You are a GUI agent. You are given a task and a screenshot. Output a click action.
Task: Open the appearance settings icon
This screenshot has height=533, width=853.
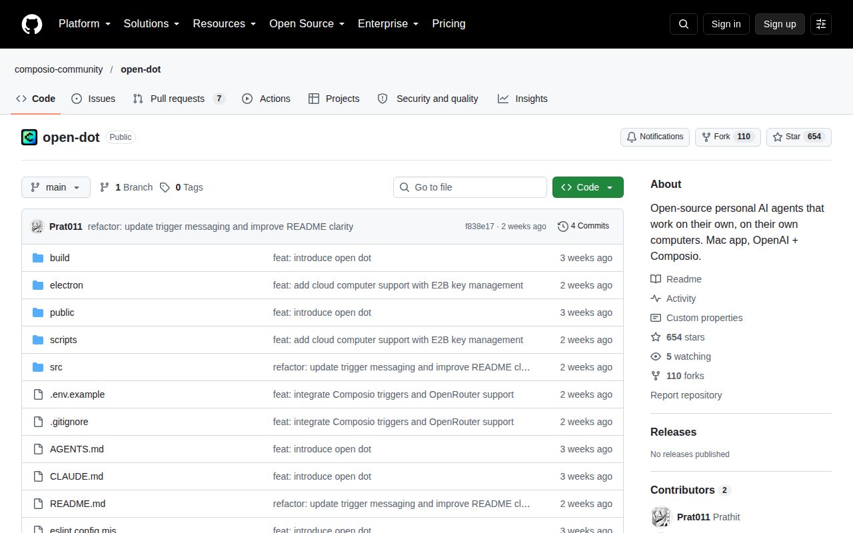click(x=821, y=24)
